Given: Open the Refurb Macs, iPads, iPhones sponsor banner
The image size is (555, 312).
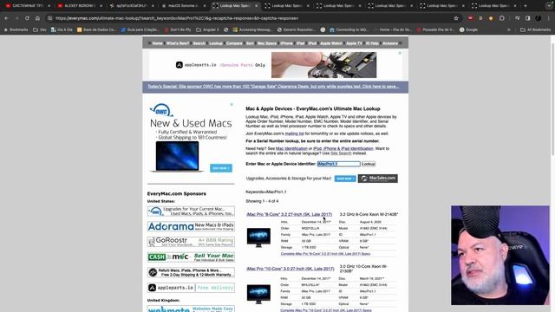Looking at the screenshot, I should (x=191, y=272).
